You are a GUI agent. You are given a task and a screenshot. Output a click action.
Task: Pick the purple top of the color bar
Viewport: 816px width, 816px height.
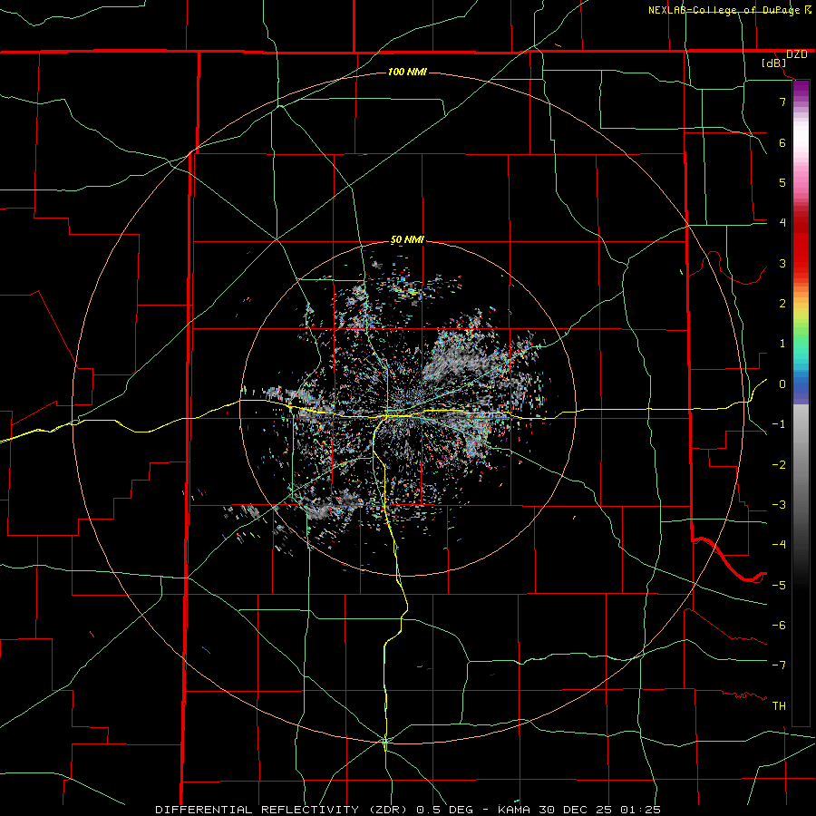coord(801,89)
